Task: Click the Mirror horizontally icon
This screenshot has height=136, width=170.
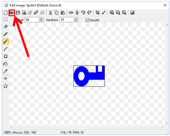Action: click(x=71, y=12)
